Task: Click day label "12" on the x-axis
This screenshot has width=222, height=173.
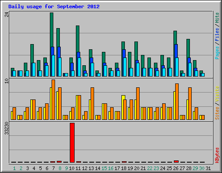Action: tap(85, 168)
